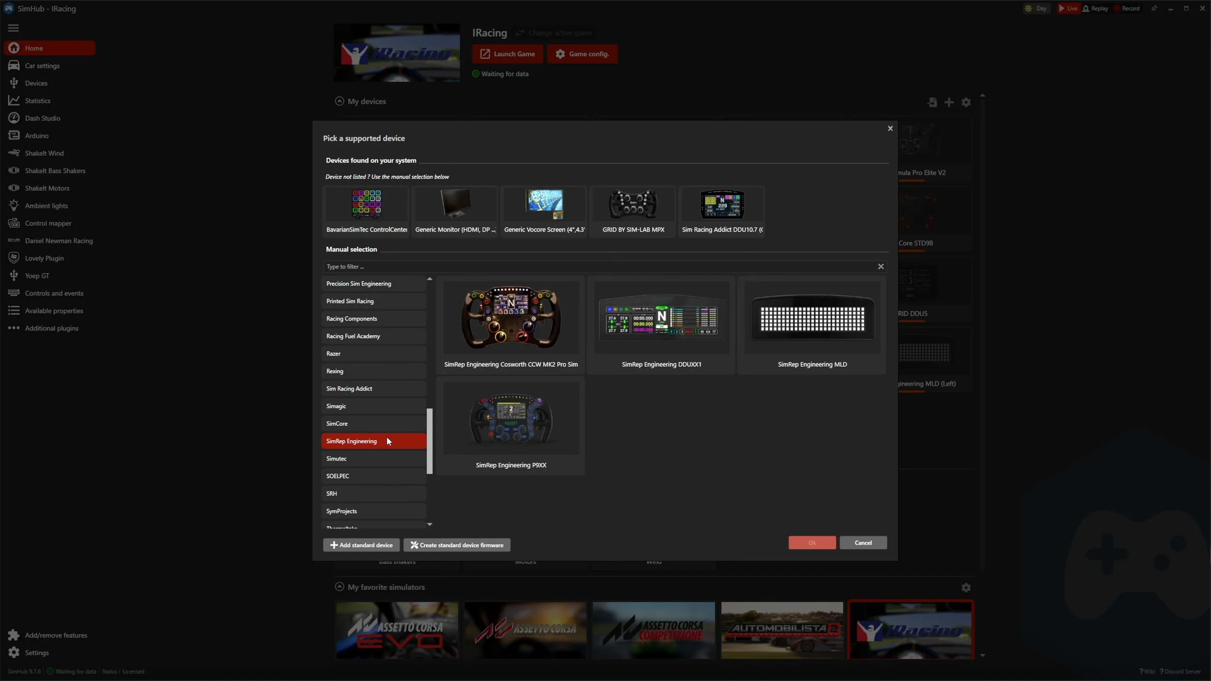Screen dimensions: 1211x681
Task: Toggle Day mode in title bar
Action: click(1036, 8)
